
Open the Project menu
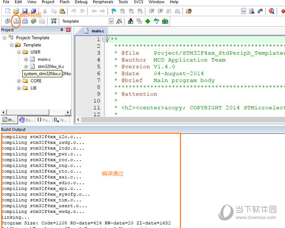[x=48, y=2]
